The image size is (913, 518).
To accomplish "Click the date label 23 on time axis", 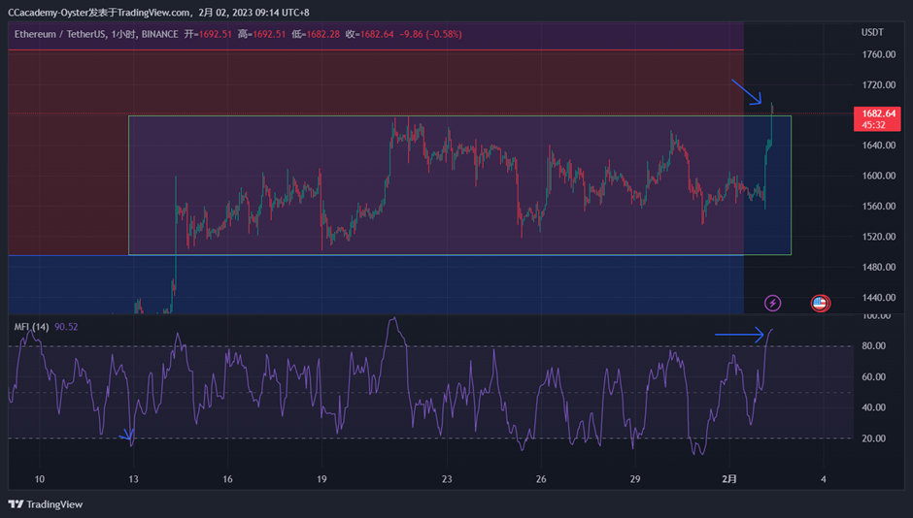I will [447, 479].
